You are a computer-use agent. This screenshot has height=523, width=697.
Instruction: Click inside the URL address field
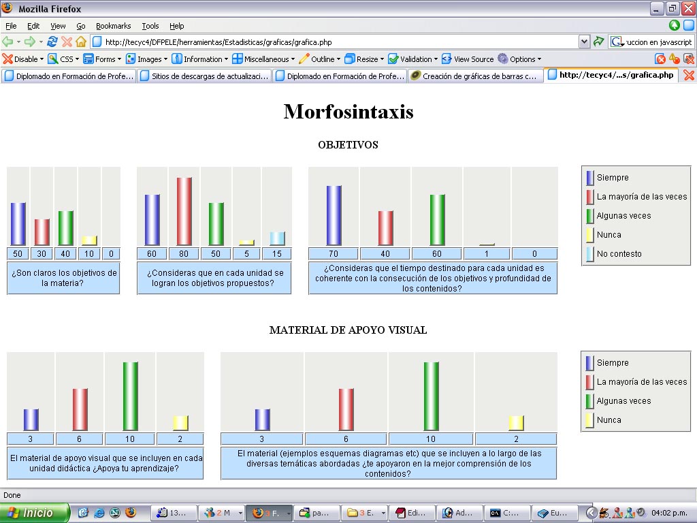pyautogui.click(x=340, y=42)
